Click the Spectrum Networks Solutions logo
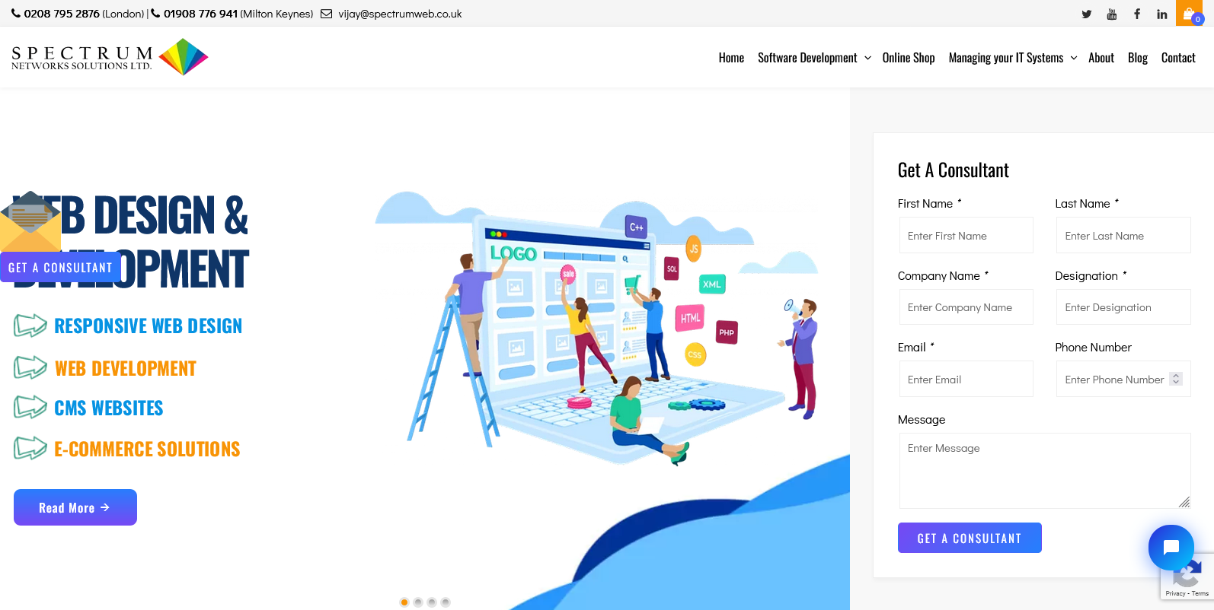 pos(110,57)
